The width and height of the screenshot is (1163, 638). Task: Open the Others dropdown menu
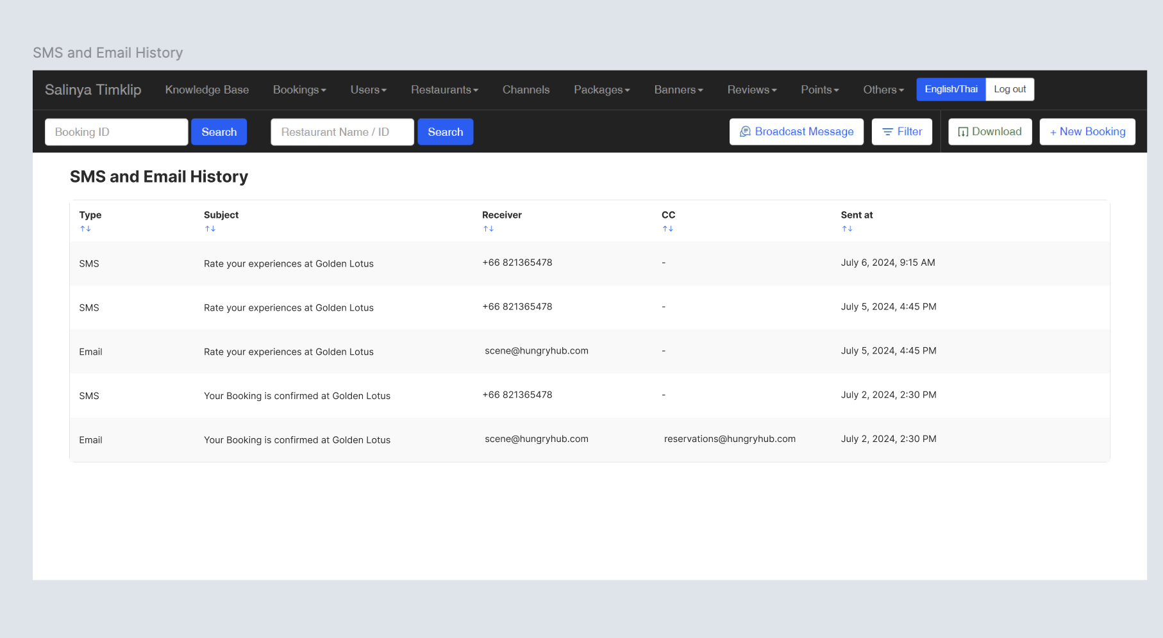click(883, 90)
